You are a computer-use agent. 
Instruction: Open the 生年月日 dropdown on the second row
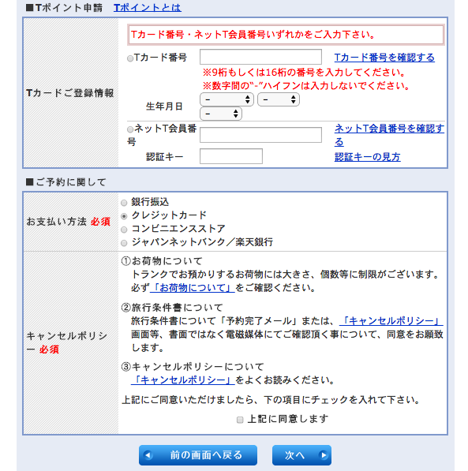pos(221,114)
